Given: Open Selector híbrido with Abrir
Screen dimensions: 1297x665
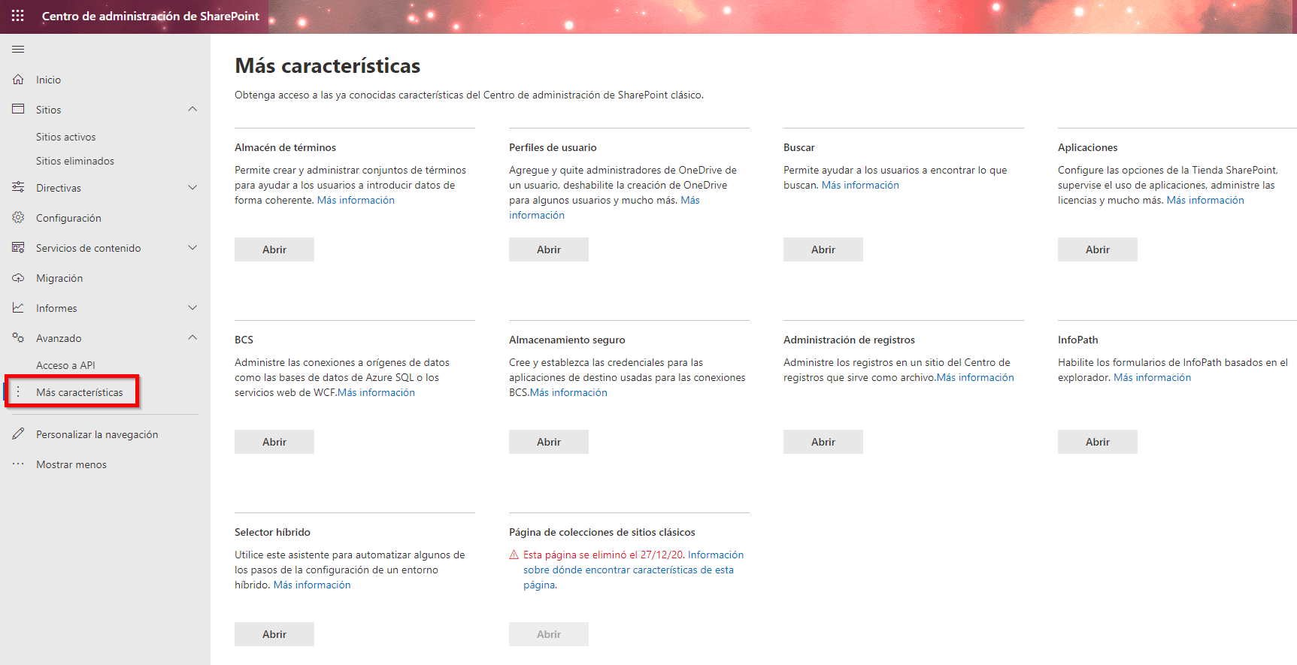Looking at the screenshot, I should [274, 634].
